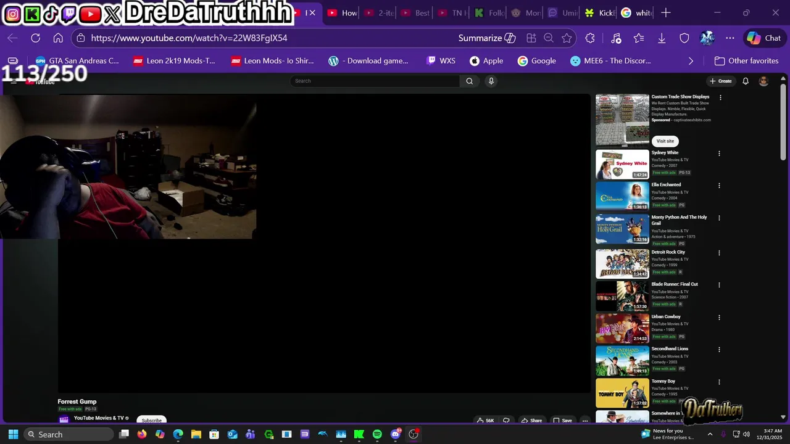Open three-dot menu for Ella Enchanted
790x444 pixels.
[x=719, y=186]
